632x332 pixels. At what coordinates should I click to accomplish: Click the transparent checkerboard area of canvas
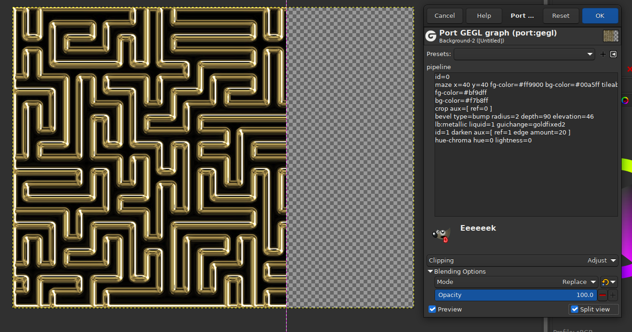click(350, 157)
